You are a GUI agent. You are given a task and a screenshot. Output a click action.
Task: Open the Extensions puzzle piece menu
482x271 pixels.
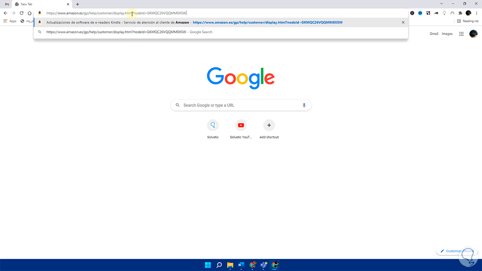pyautogui.click(x=460, y=13)
